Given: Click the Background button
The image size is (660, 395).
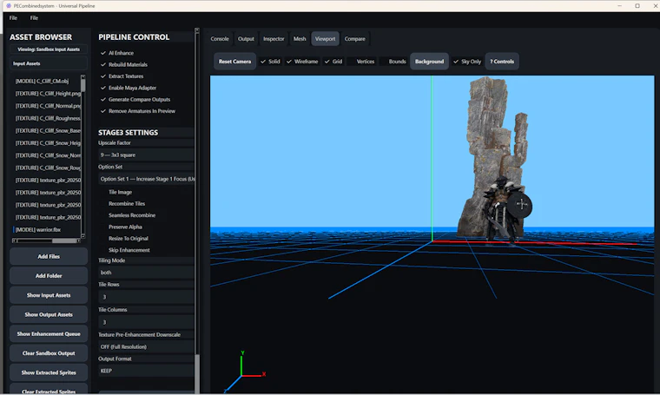Looking at the screenshot, I should point(429,62).
